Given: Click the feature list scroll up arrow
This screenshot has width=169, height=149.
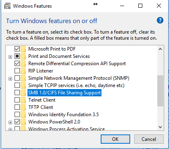Looking at the screenshot, I should click(x=160, y=49).
